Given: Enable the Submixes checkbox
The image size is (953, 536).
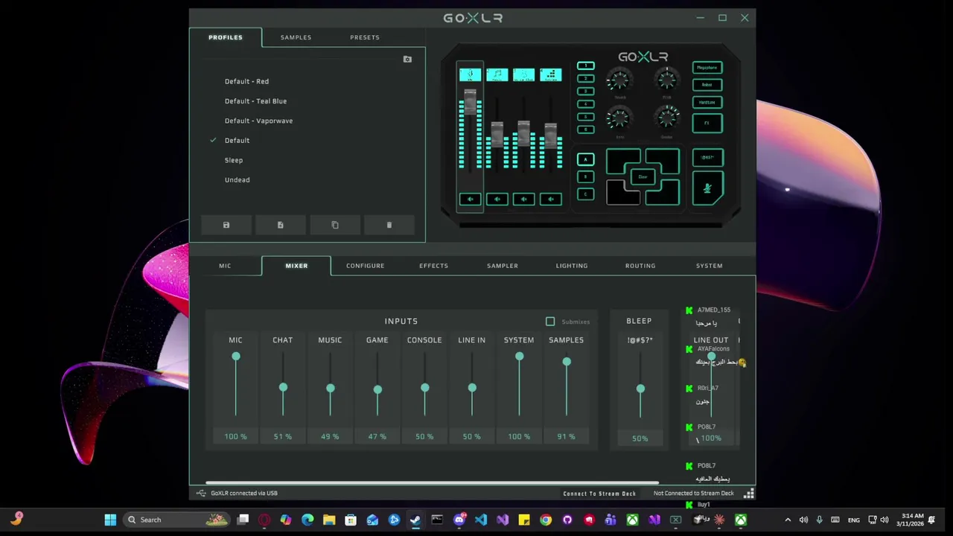Looking at the screenshot, I should pos(550,322).
